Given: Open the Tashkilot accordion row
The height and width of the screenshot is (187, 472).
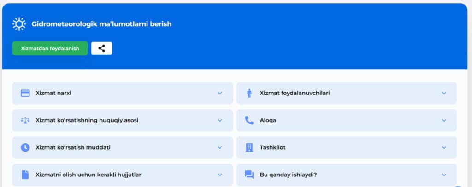Looking at the screenshot, I should (x=347, y=147).
